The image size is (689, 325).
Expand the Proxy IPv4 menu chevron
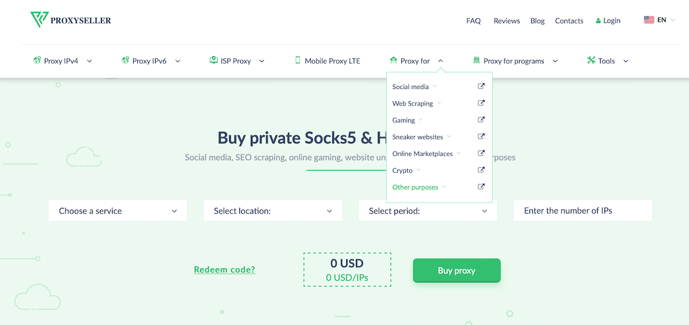click(x=89, y=61)
